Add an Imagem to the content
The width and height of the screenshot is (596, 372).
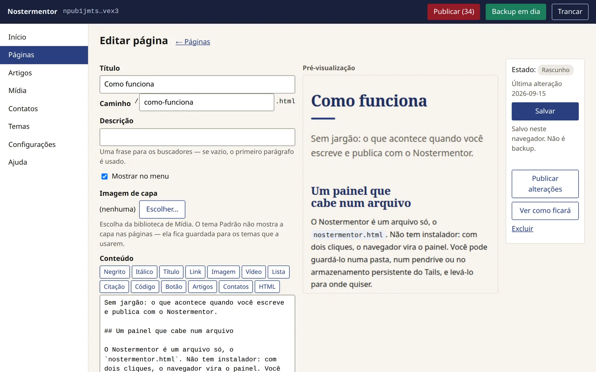click(223, 272)
